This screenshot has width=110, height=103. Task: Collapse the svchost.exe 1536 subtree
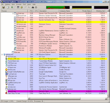click(x=13, y=13)
